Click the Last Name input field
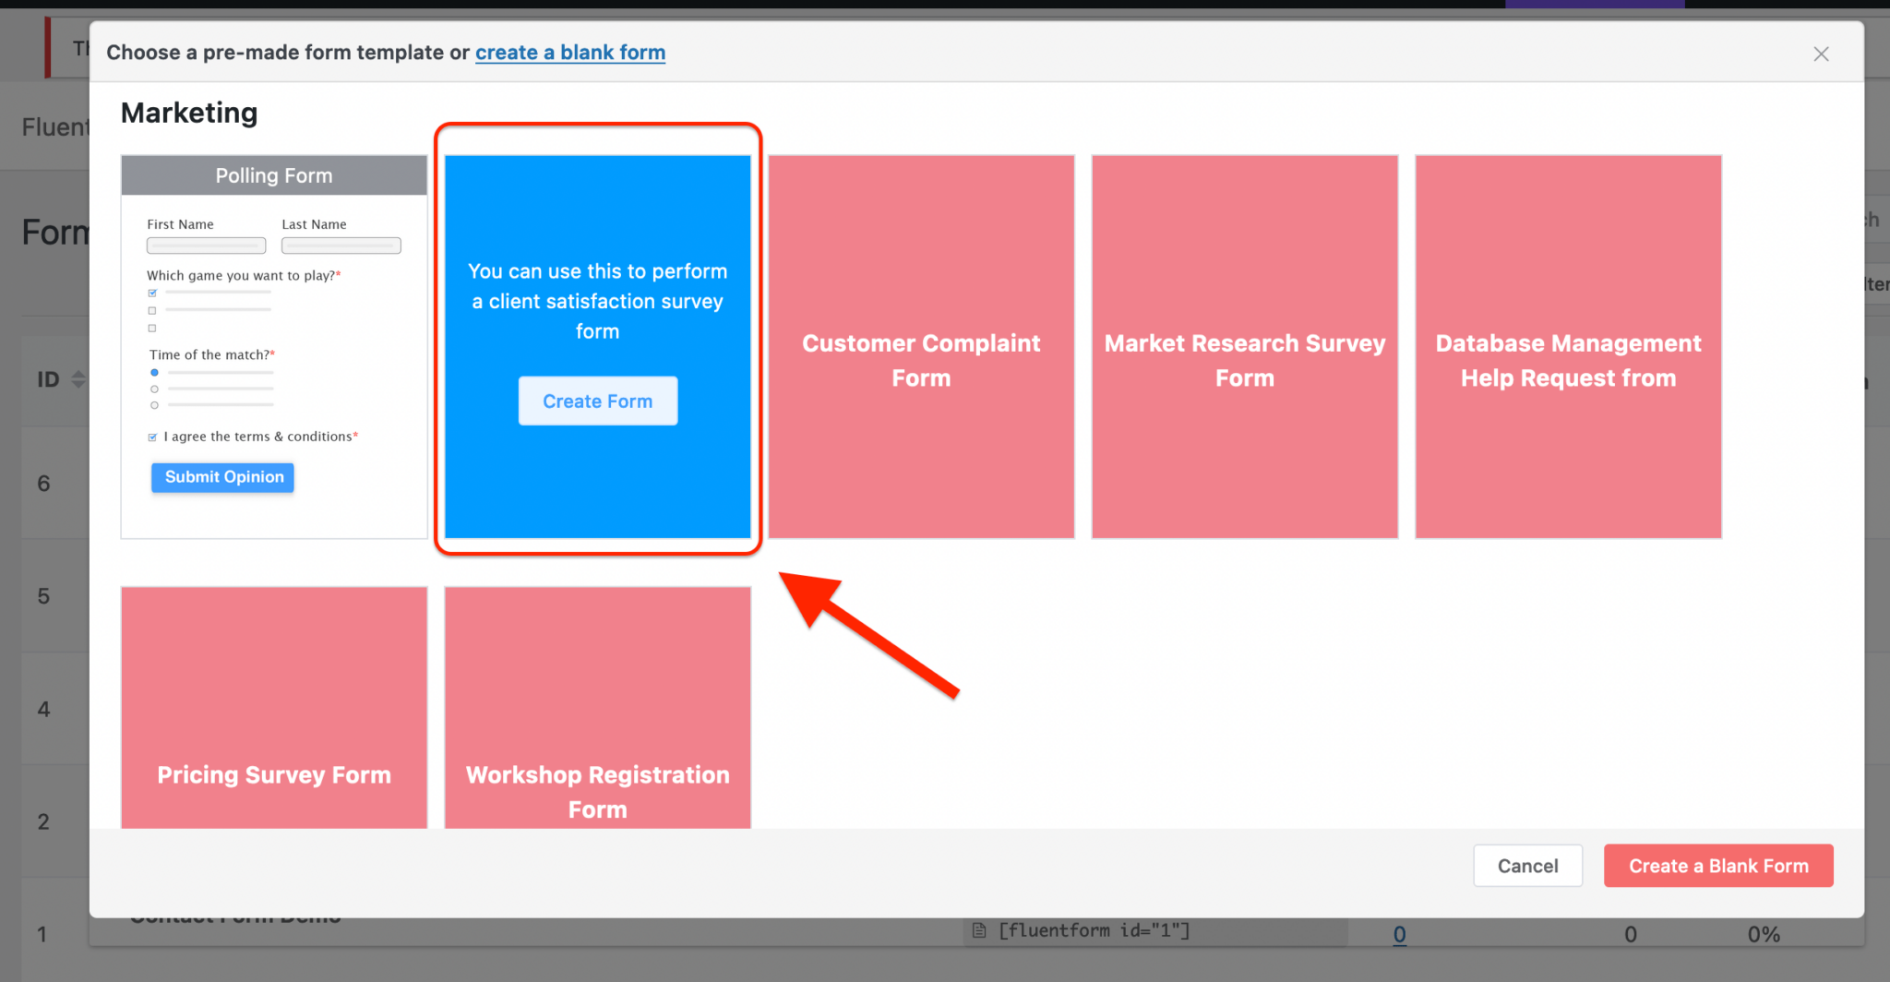The image size is (1890, 982). [x=341, y=245]
